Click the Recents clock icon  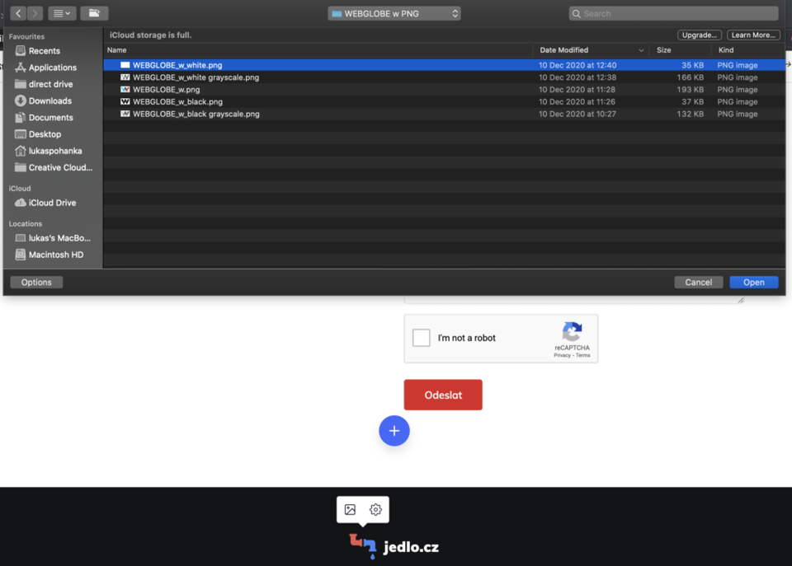click(x=20, y=50)
